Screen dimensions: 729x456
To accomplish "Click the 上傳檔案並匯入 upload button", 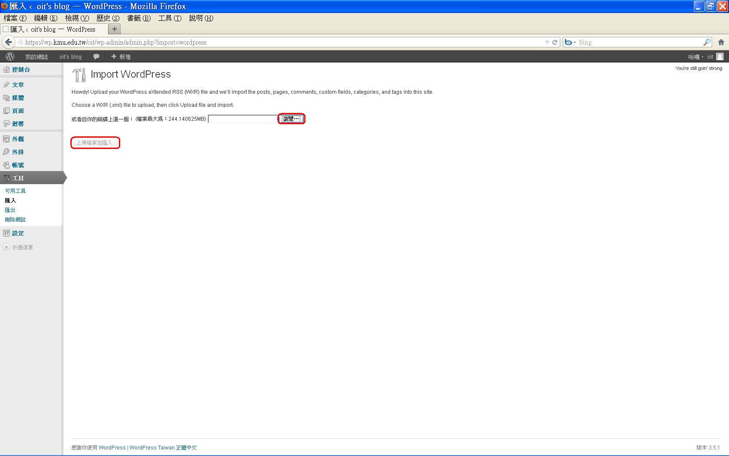I will click(x=95, y=142).
